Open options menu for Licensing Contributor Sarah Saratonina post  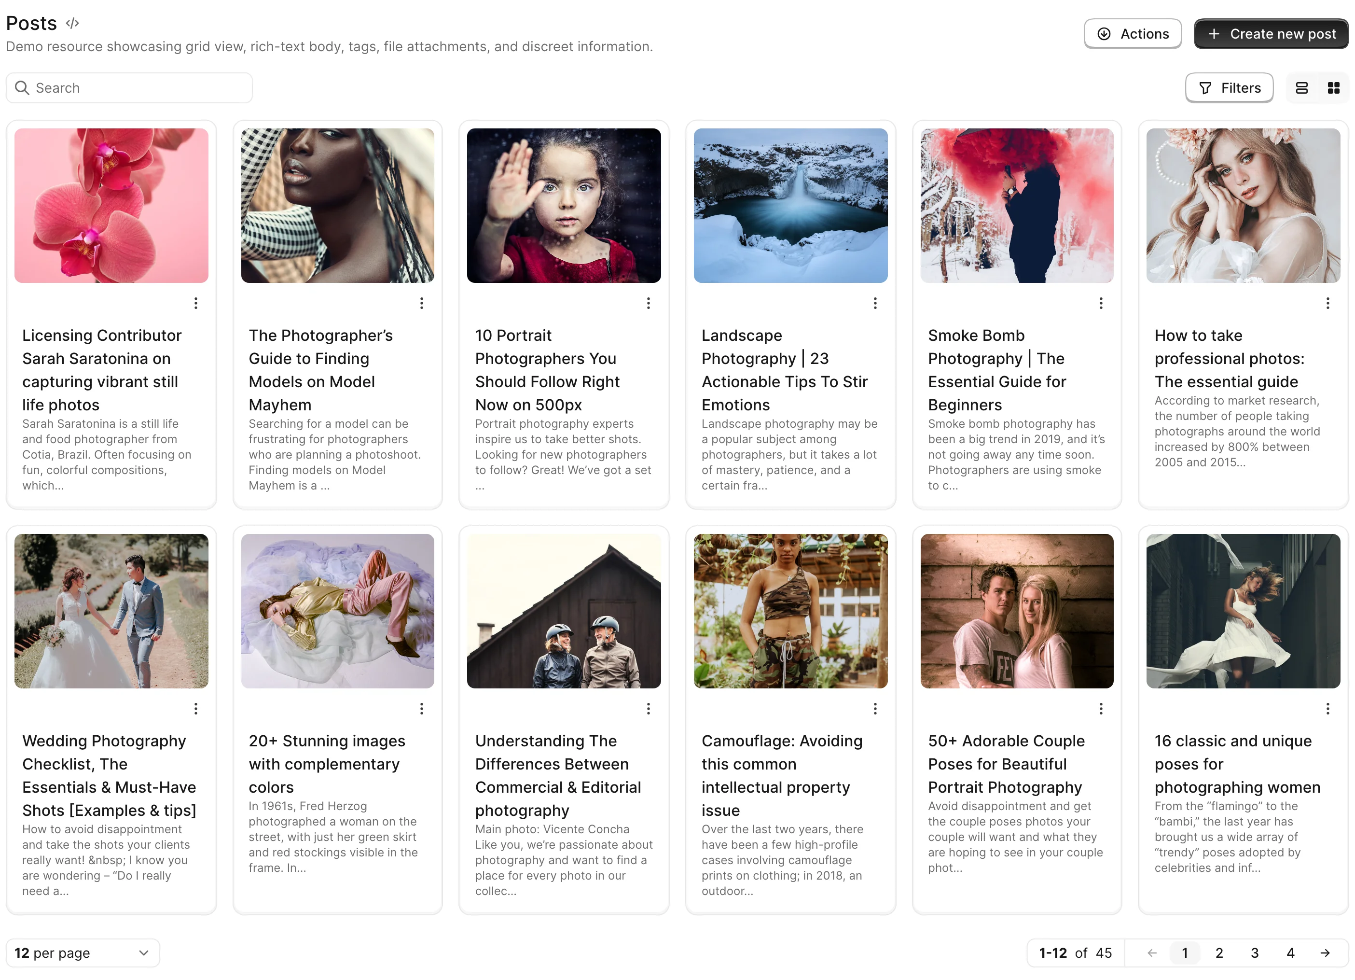point(195,303)
